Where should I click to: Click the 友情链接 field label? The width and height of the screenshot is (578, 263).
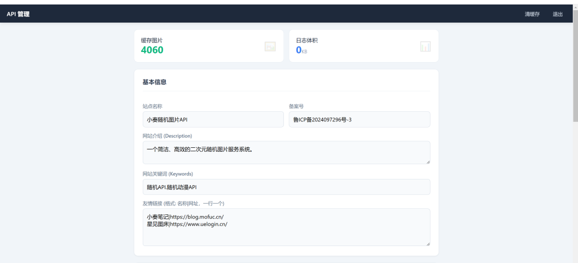[x=183, y=203]
